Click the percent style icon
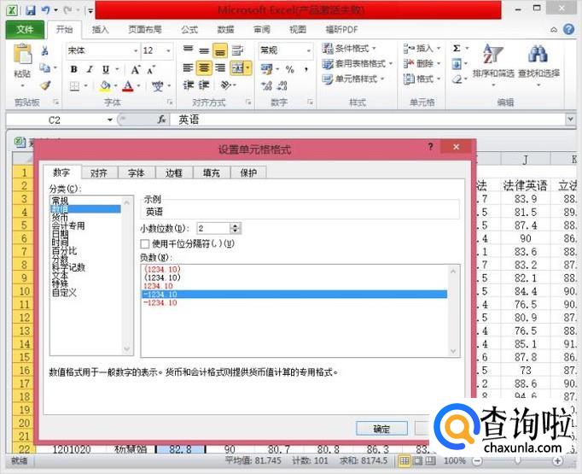The height and width of the screenshot is (474, 582). point(289,69)
